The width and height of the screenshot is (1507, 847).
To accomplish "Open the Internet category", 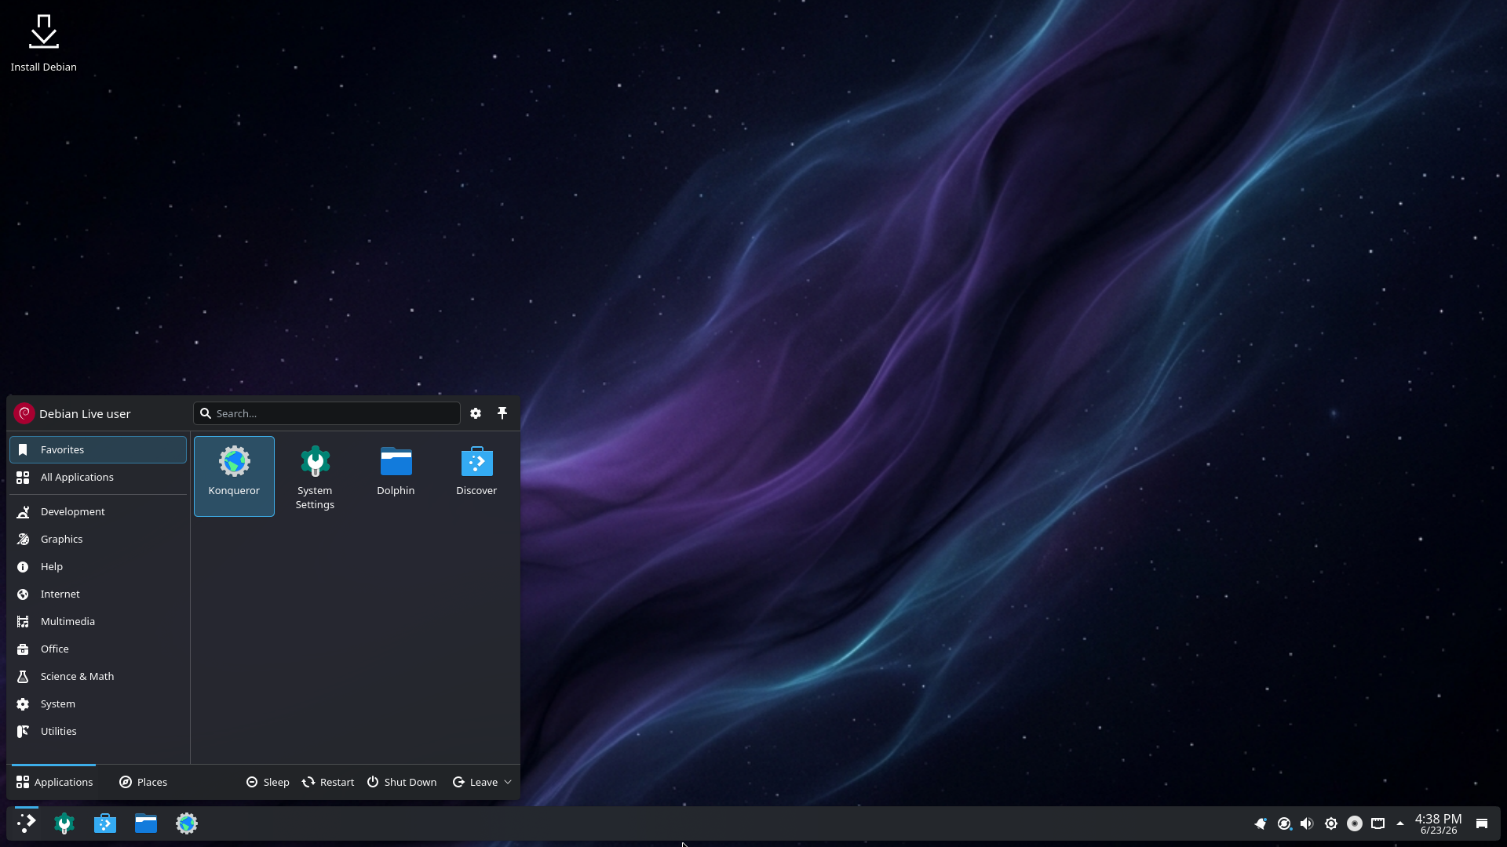I will 98,594.
